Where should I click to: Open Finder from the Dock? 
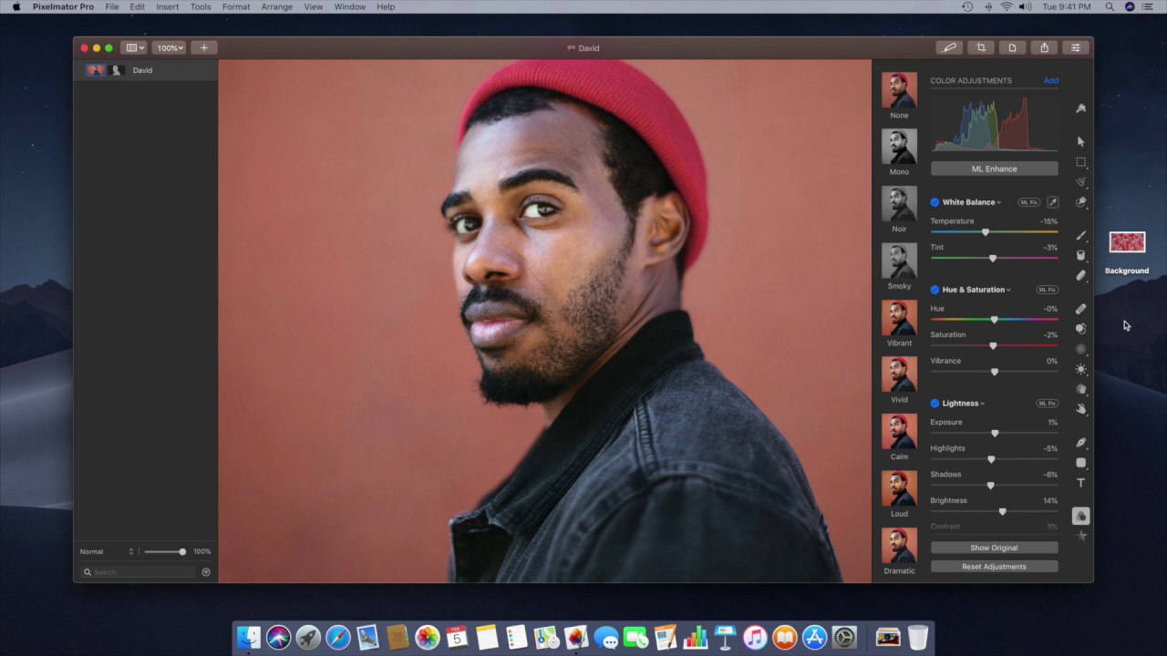(x=249, y=638)
